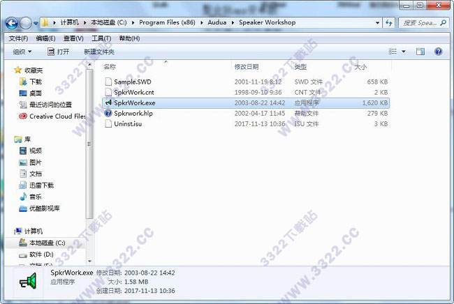Screen dimensions: 454x304
Task: Sort by 大小 column header
Action: coord(360,67)
